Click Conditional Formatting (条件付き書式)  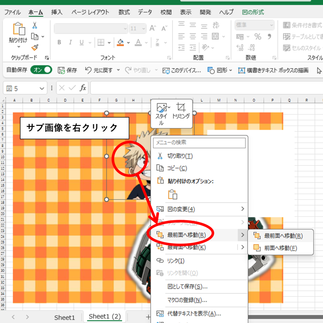(302, 25)
